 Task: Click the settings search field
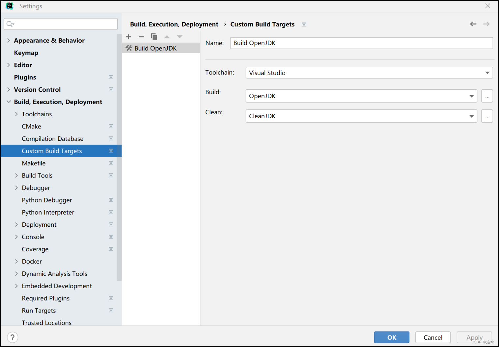click(61, 24)
